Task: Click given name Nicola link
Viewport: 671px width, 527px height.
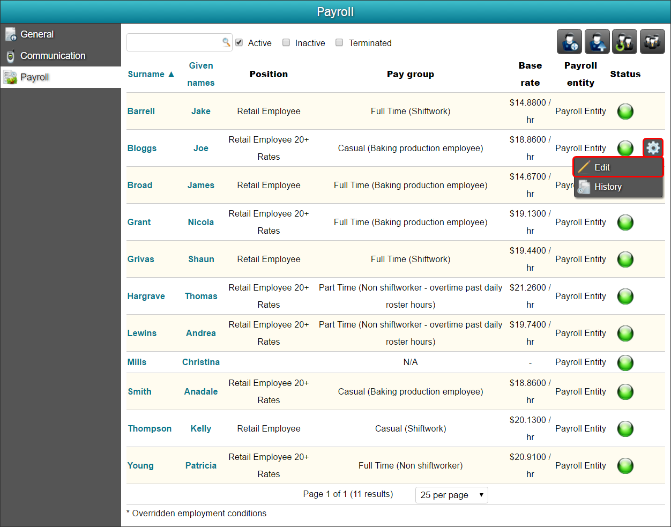Action: point(201,222)
